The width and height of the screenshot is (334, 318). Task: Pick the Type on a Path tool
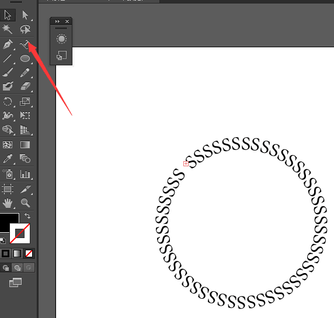[x=25, y=44]
